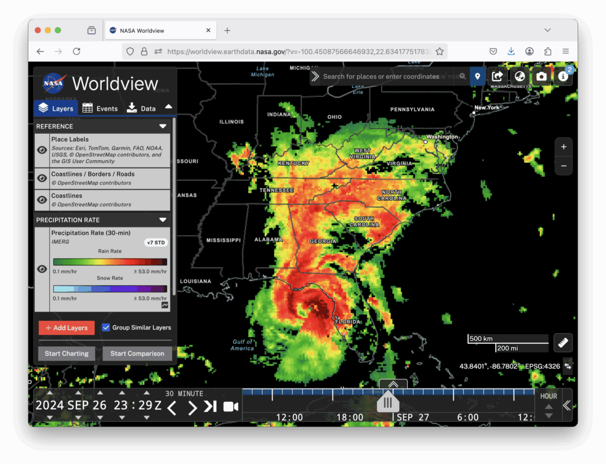Increase the day with up arrow

[x=100, y=393]
